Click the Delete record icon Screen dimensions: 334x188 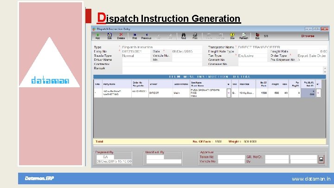121,36
